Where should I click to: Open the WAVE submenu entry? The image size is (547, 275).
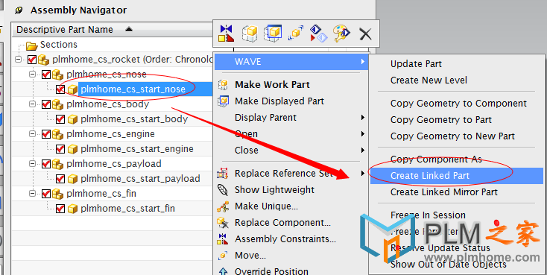291,62
